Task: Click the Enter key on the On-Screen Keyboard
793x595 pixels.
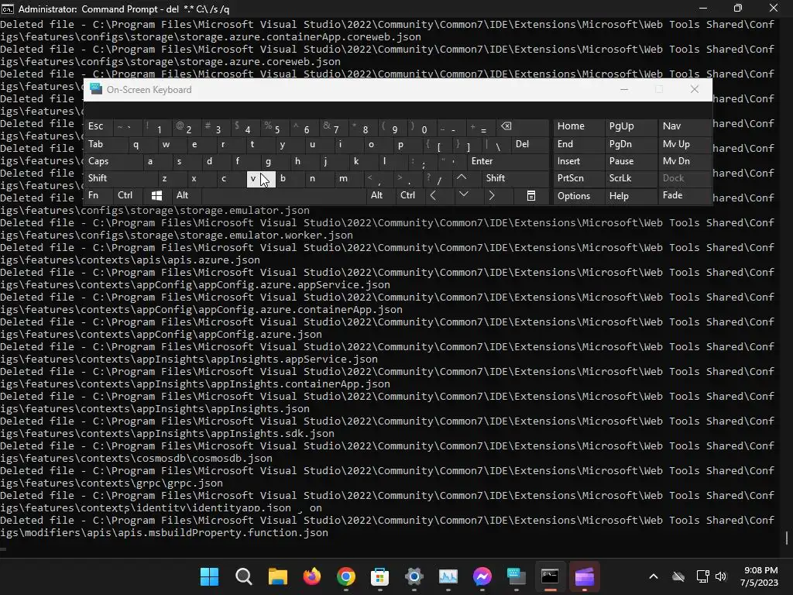Action: click(508, 161)
